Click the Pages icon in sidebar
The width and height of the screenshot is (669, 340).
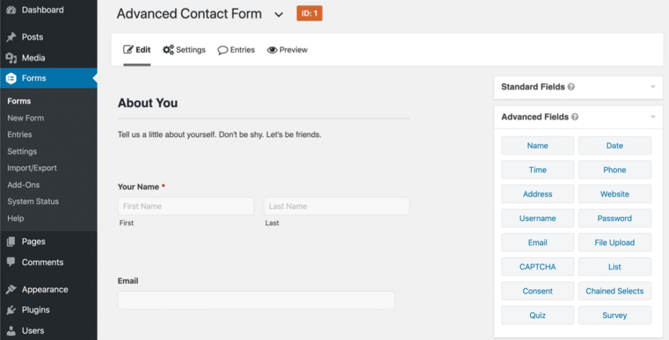click(x=11, y=241)
